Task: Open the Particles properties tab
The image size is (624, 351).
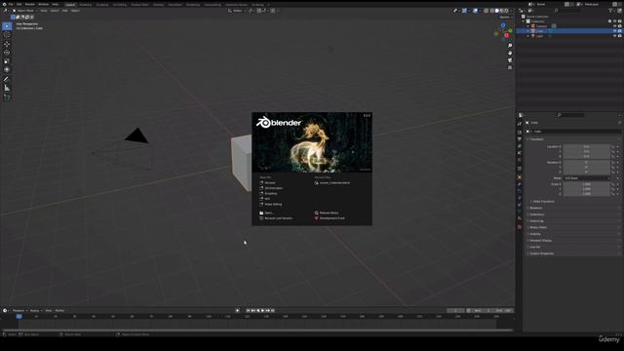Action: tap(520, 191)
